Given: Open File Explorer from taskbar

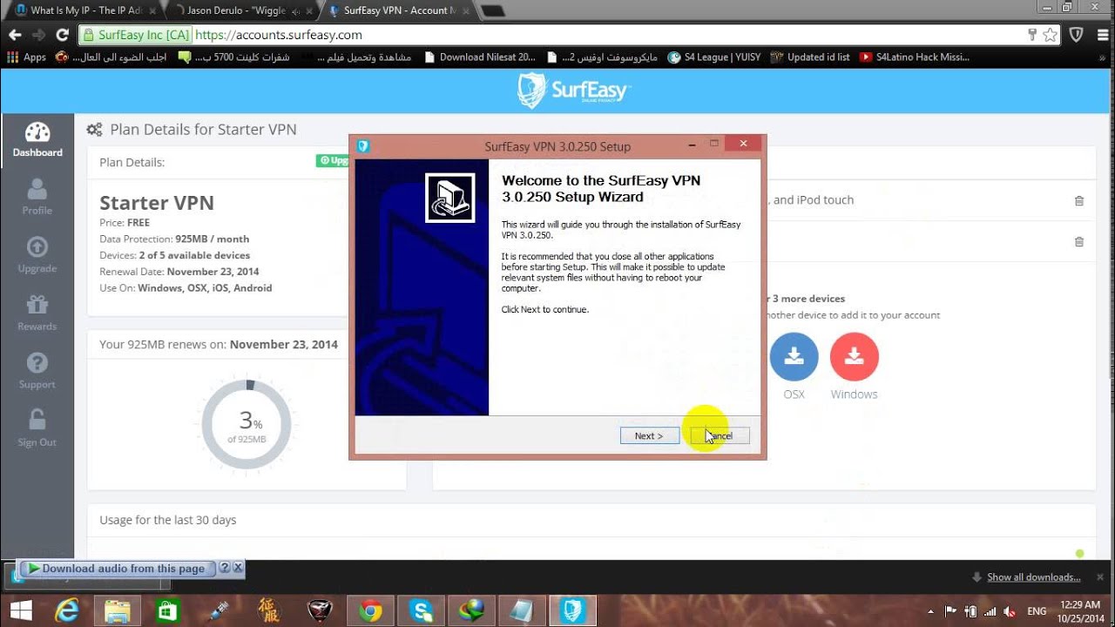Looking at the screenshot, I should pos(117,610).
